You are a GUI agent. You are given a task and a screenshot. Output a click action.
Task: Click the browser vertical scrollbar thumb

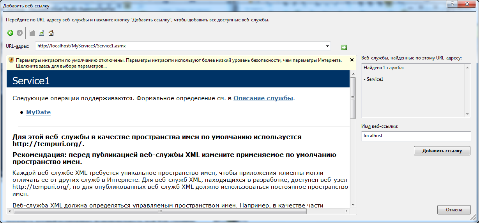click(353, 98)
